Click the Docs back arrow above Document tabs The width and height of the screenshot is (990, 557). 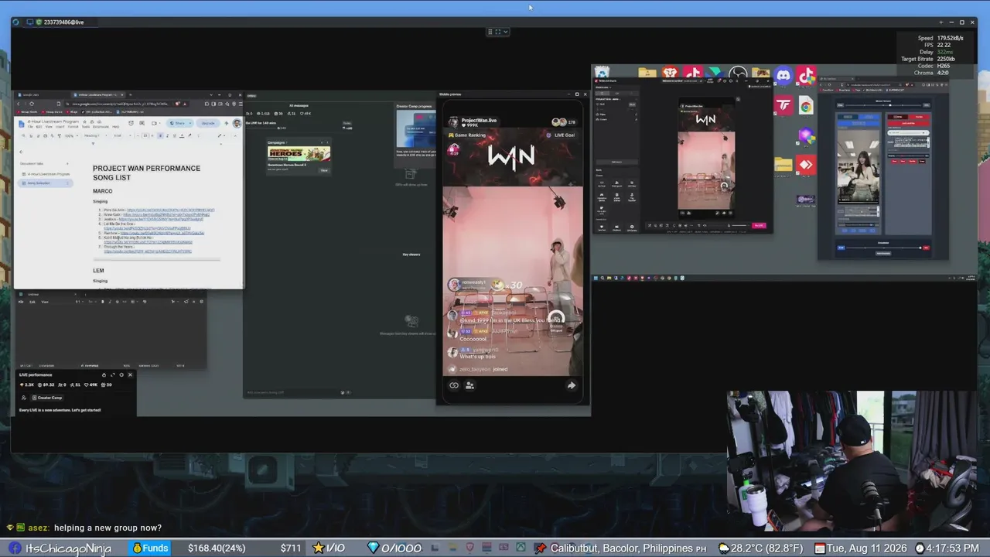pyautogui.click(x=22, y=152)
